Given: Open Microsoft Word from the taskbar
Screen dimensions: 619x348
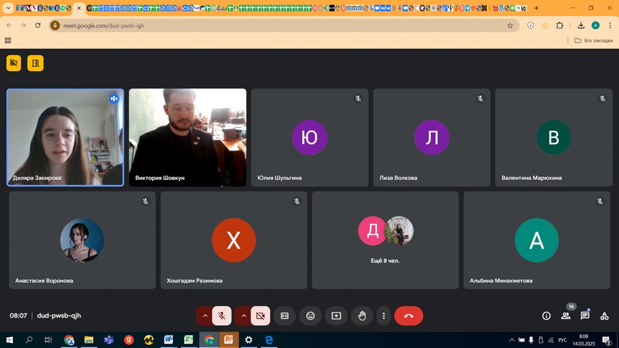Looking at the screenshot, I should (168, 340).
